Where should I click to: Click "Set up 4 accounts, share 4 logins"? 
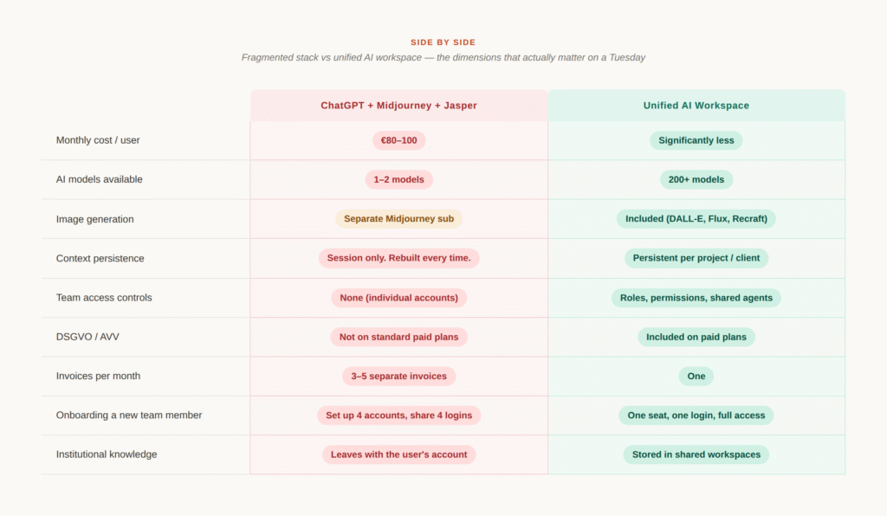(398, 416)
